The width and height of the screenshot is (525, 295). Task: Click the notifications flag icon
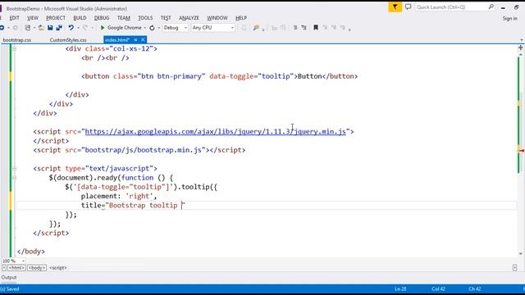pos(395,7)
